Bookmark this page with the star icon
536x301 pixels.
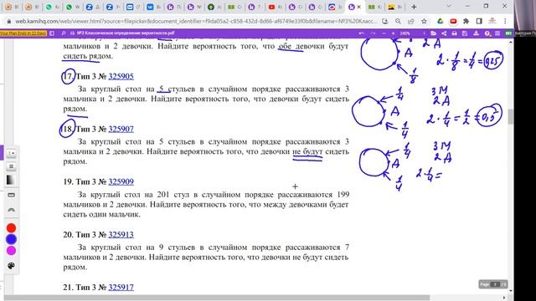424,21
